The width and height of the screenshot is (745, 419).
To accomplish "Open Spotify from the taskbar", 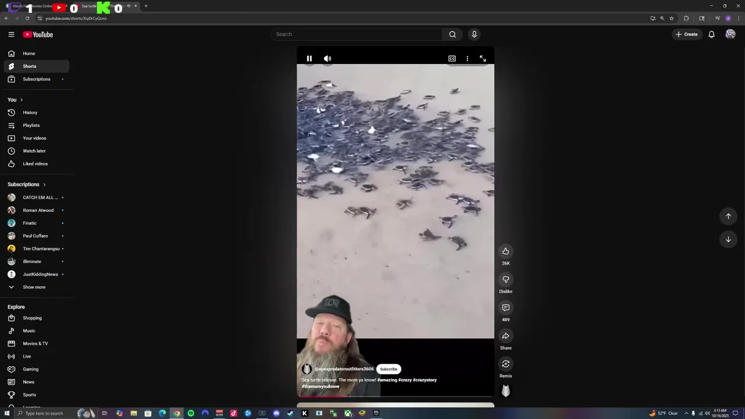I will coord(191,413).
